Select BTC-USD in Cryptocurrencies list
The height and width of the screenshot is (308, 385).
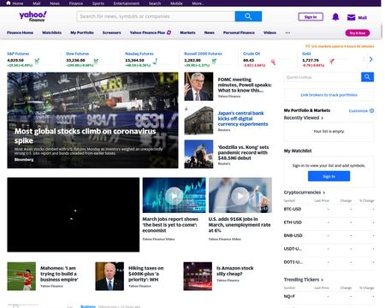tap(293, 209)
